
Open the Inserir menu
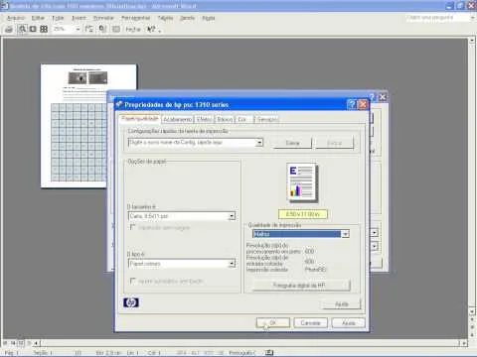[x=79, y=18]
